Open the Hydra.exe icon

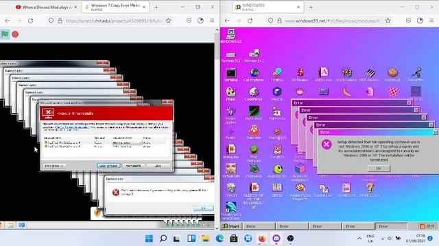[x=254, y=171]
